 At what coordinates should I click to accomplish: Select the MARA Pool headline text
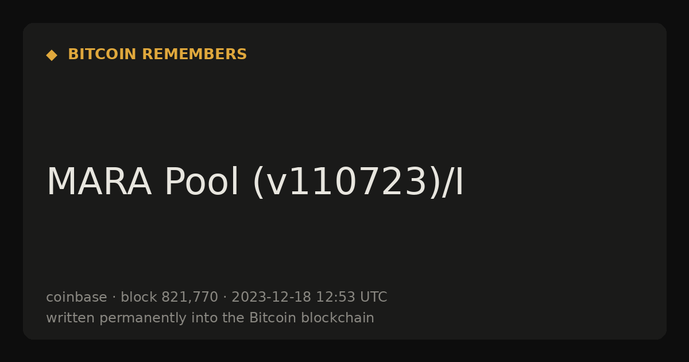pos(255,182)
